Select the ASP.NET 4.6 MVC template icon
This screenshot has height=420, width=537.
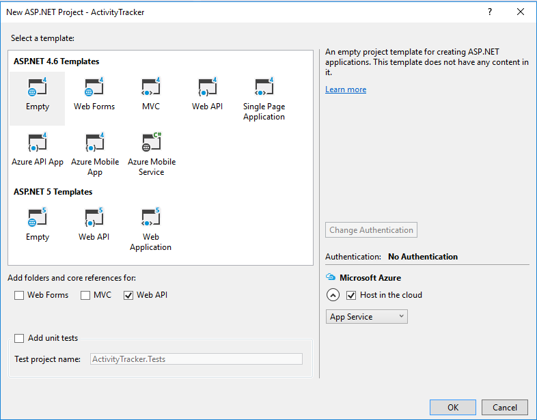(151, 87)
